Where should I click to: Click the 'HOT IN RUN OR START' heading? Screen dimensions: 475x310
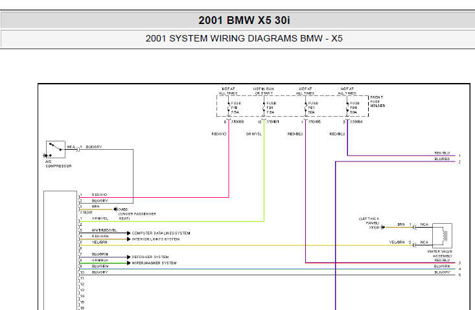[x=264, y=91]
